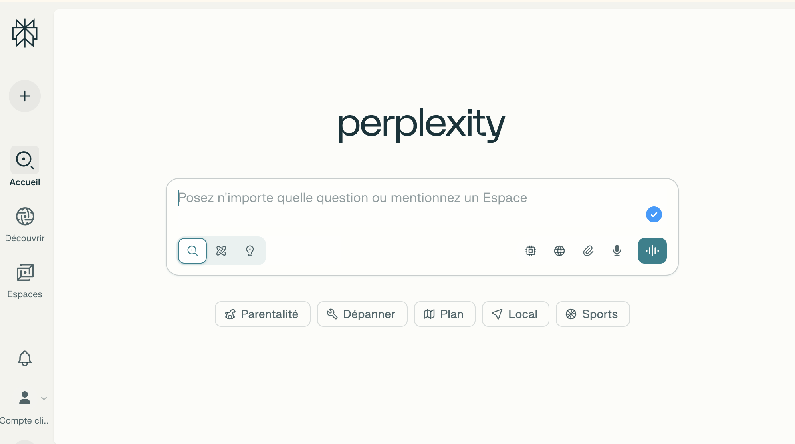Click the blue checkmark badge
This screenshot has width=795, height=444.
pos(654,214)
